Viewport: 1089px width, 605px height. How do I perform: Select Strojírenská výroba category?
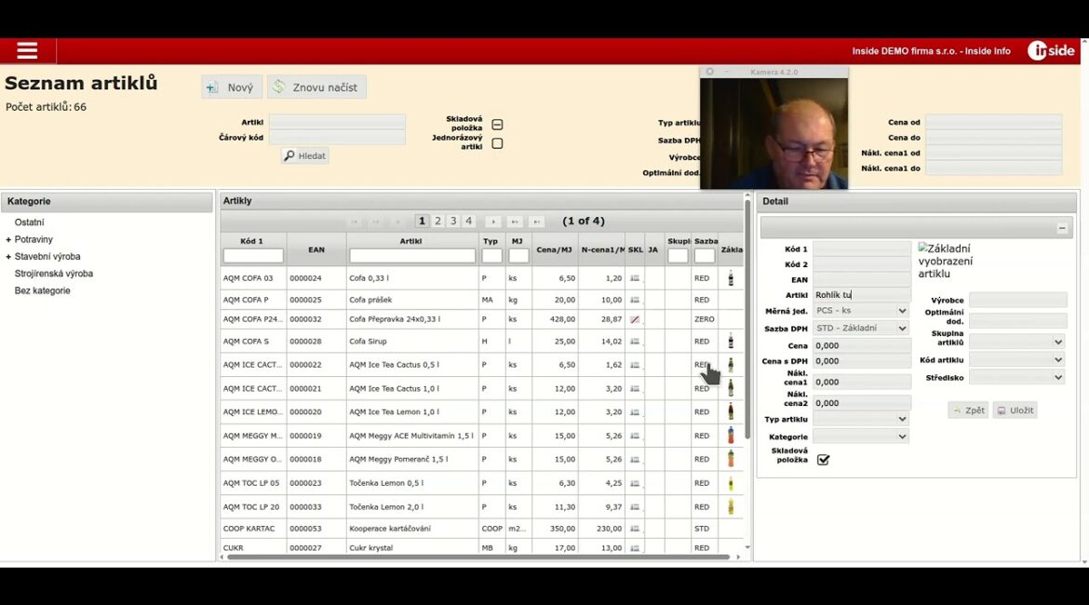coord(53,274)
